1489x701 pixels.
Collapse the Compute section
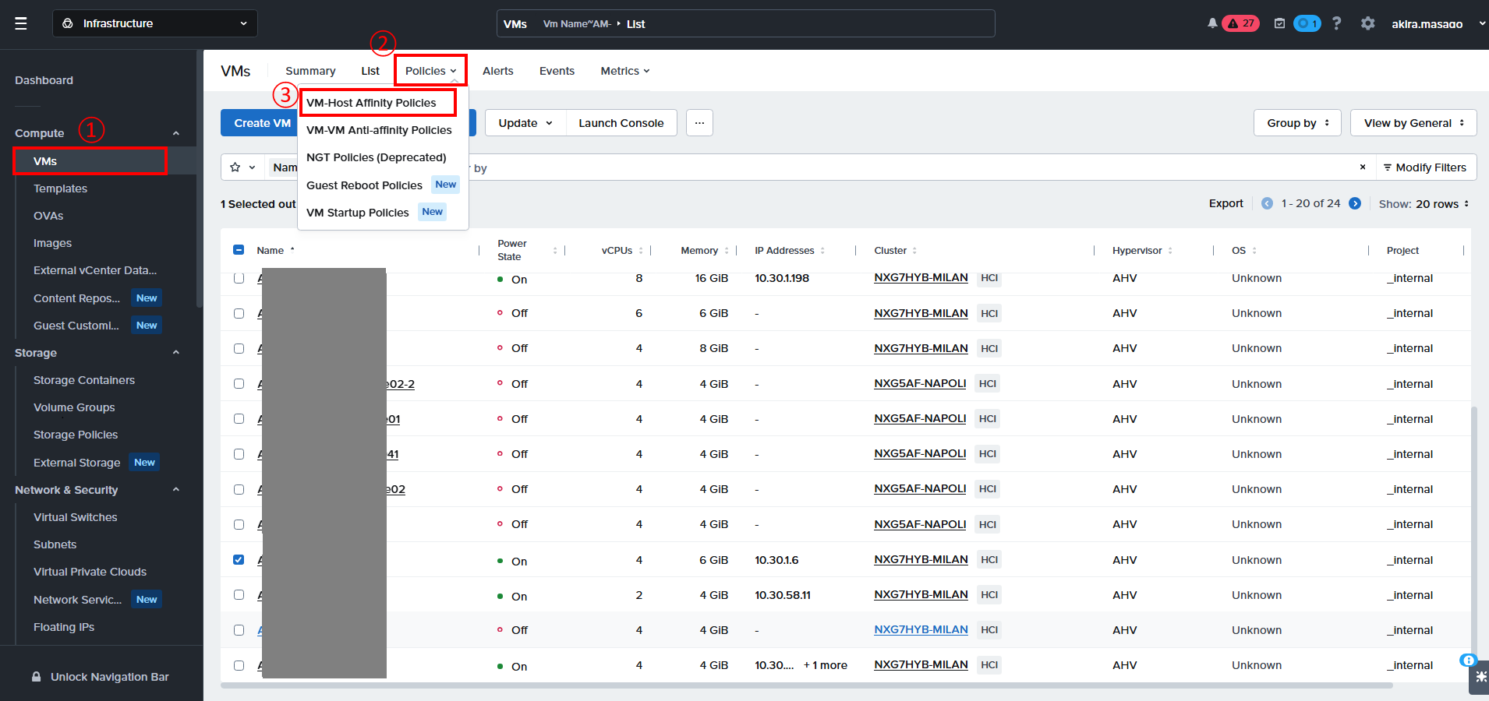tap(176, 133)
